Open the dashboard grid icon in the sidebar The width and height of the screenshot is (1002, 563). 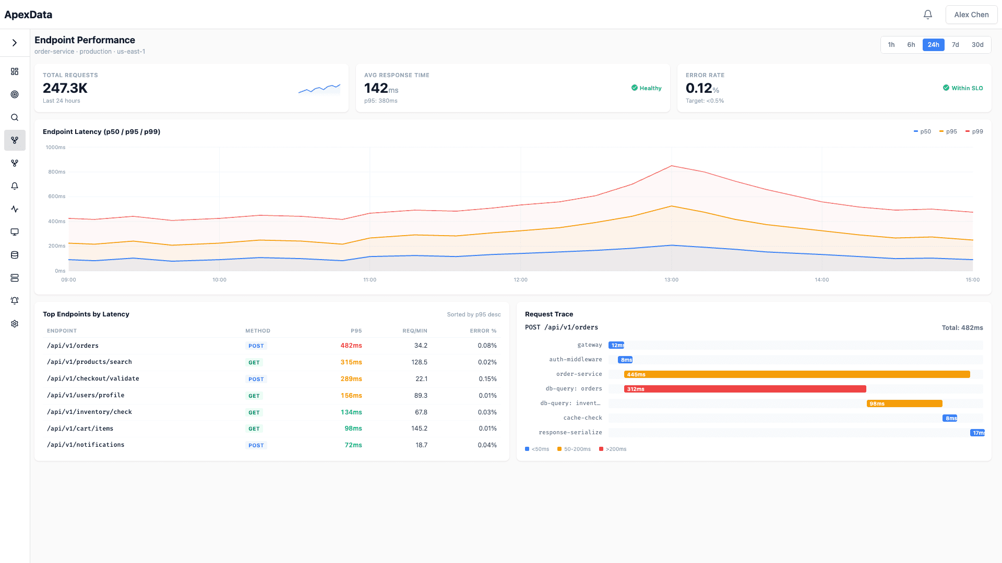14,71
